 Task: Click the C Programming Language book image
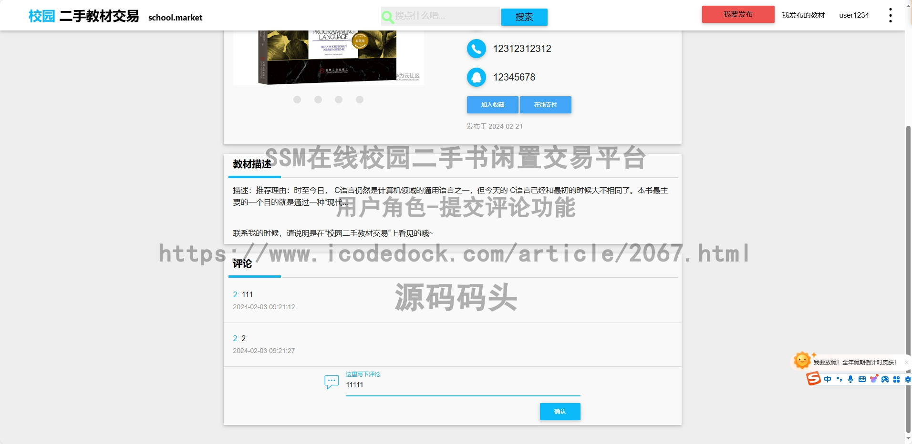(329, 58)
